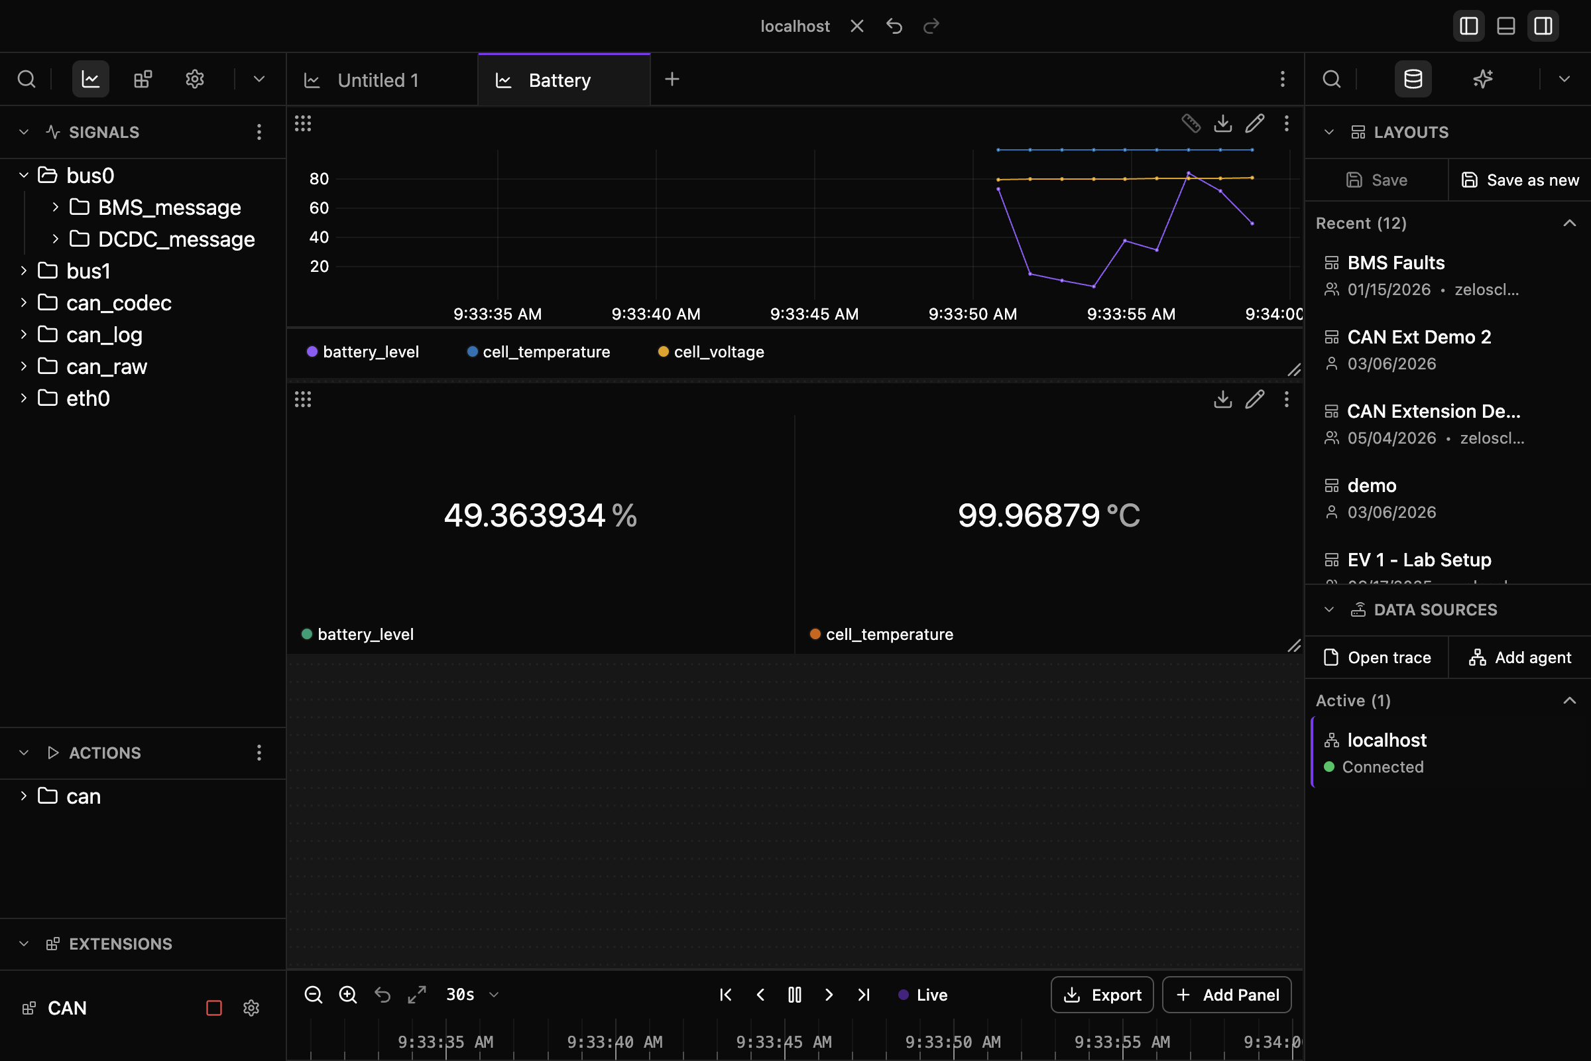Toggle the Live mode indicator
Viewport: 1591px width, 1061px height.
click(923, 995)
